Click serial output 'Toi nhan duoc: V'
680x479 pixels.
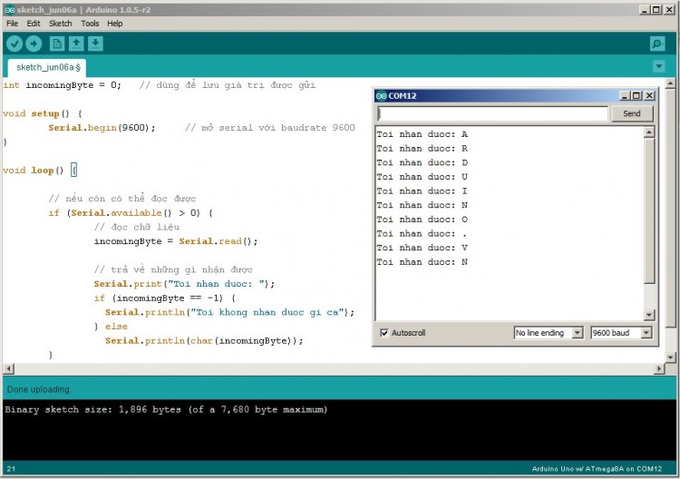(x=422, y=248)
